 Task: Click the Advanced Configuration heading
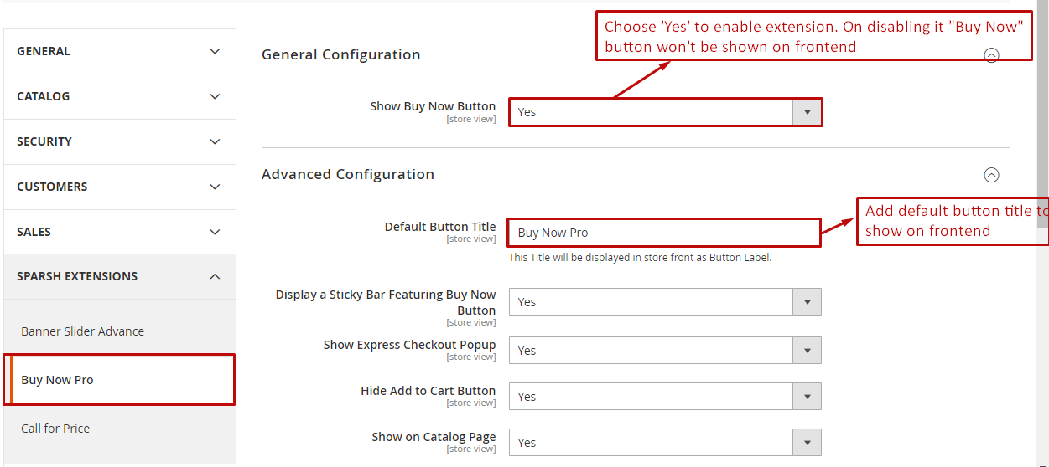[x=347, y=174]
